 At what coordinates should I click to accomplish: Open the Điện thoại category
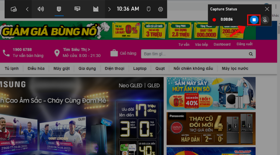(x=115, y=69)
